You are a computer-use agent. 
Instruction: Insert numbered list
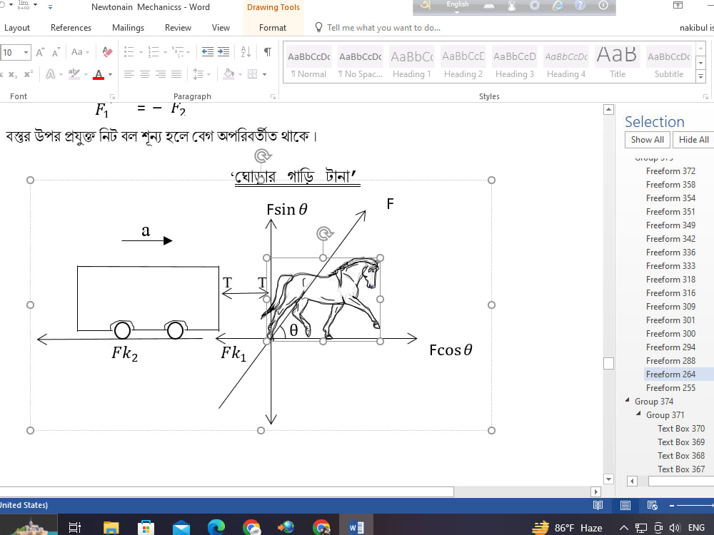[154, 52]
